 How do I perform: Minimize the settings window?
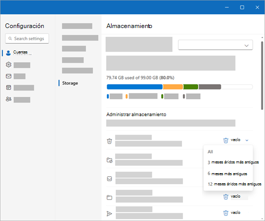[227, 7]
